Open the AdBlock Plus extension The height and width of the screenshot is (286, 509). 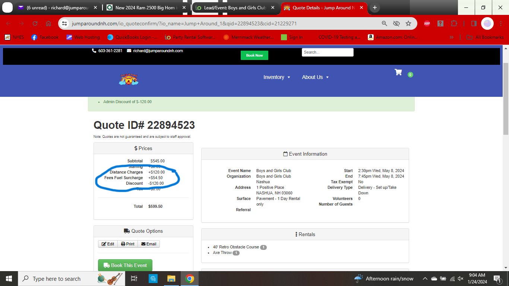click(x=427, y=23)
